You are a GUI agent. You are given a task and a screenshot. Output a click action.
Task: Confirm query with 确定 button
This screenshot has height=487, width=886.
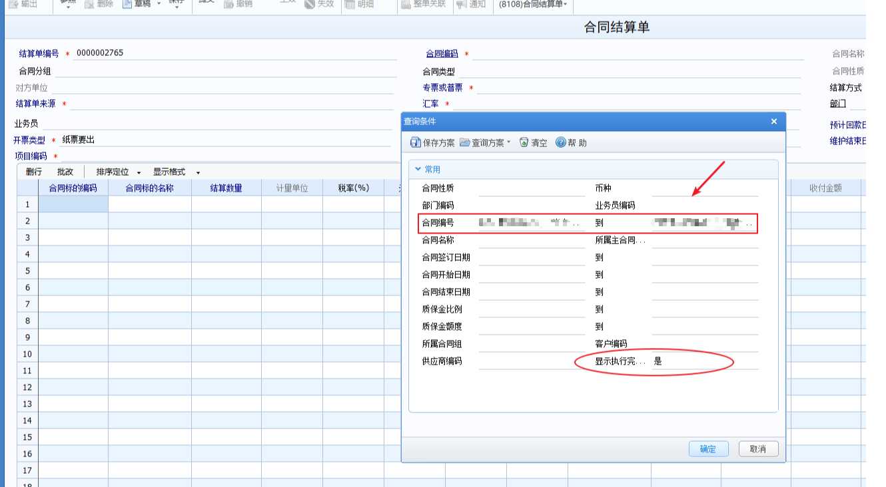[x=708, y=449]
